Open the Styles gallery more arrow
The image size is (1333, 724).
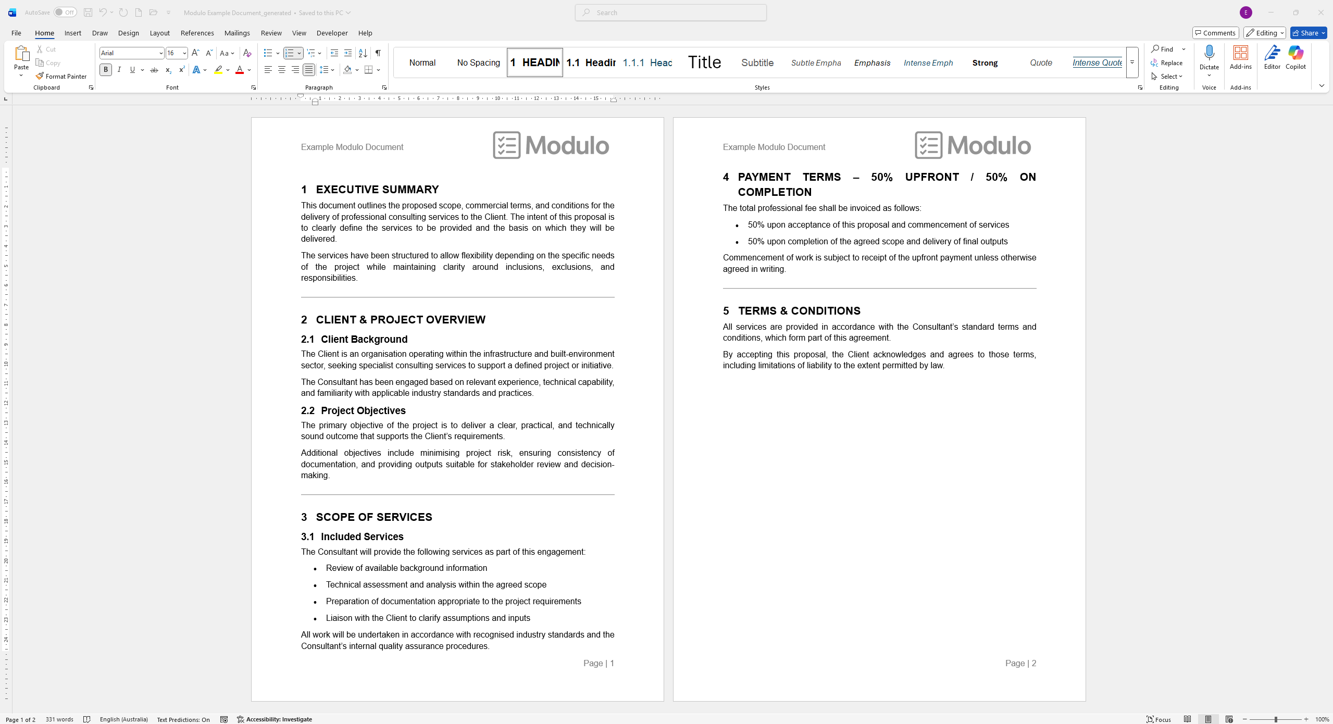[1132, 63]
